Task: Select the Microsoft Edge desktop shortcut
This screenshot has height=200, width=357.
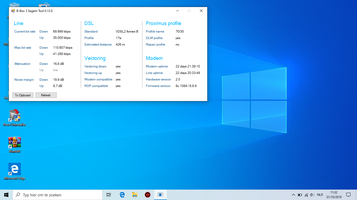Action: pyautogui.click(x=15, y=169)
